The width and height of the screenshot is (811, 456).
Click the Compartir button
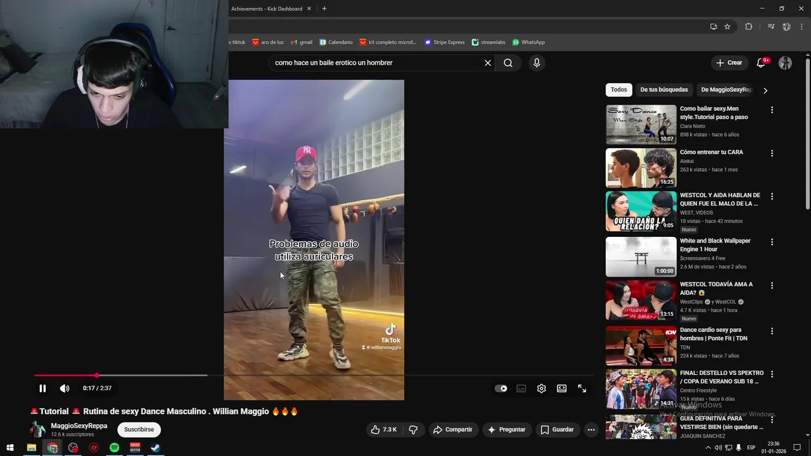point(452,429)
